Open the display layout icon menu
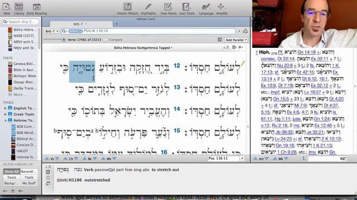The image size is (357, 200). click(234, 47)
